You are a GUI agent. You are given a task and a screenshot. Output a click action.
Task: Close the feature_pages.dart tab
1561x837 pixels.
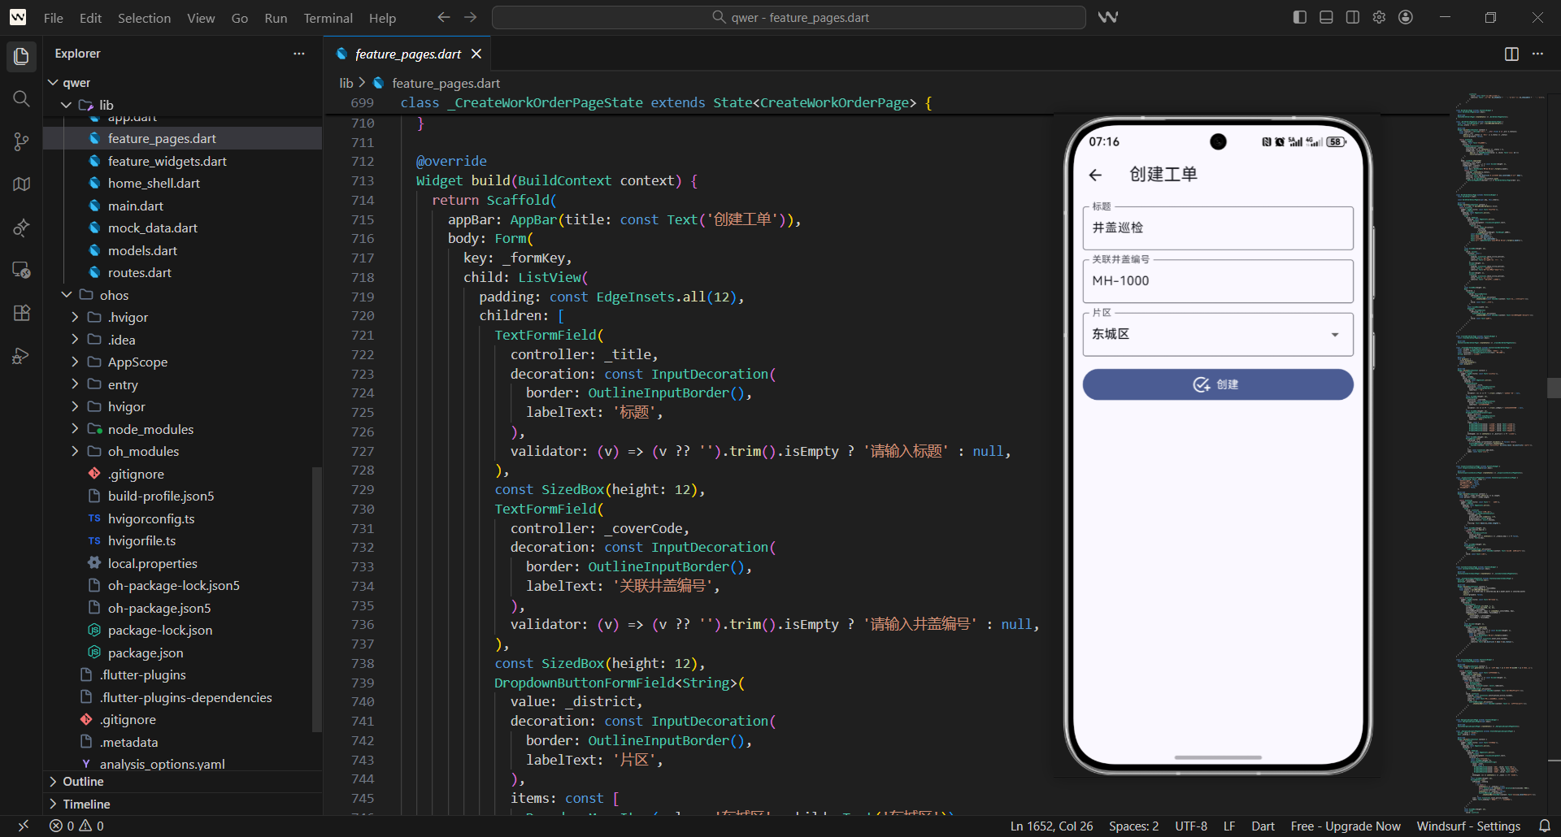(x=476, y=54)
